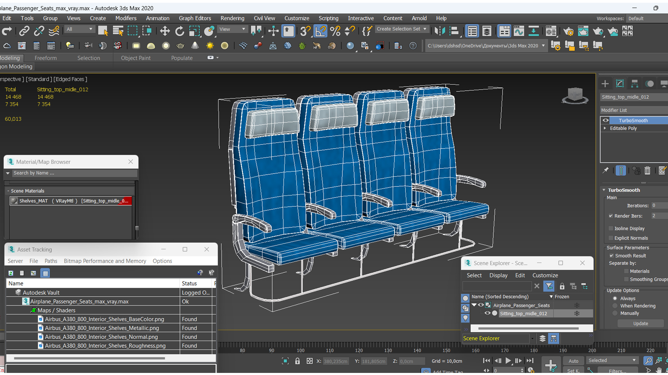This screenshot has width=668, height=375.
Task: Open the Rendering menu
Action: [232, 18]
